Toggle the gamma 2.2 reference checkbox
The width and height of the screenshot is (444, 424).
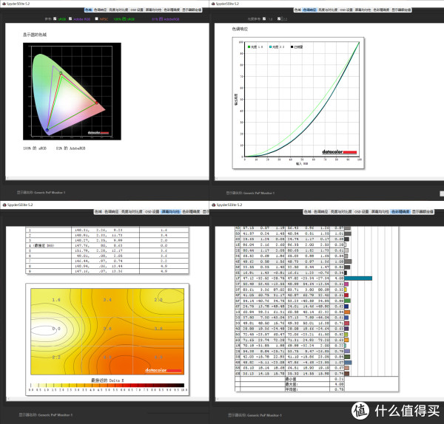coord(279,18)
